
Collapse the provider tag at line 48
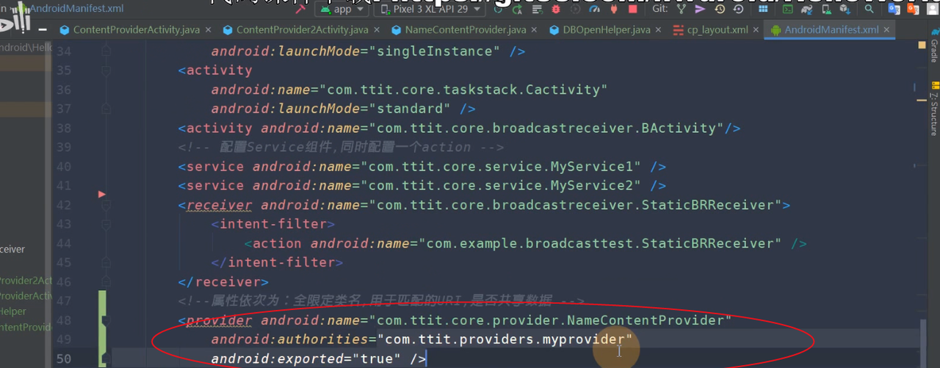(x=106, y=320)
